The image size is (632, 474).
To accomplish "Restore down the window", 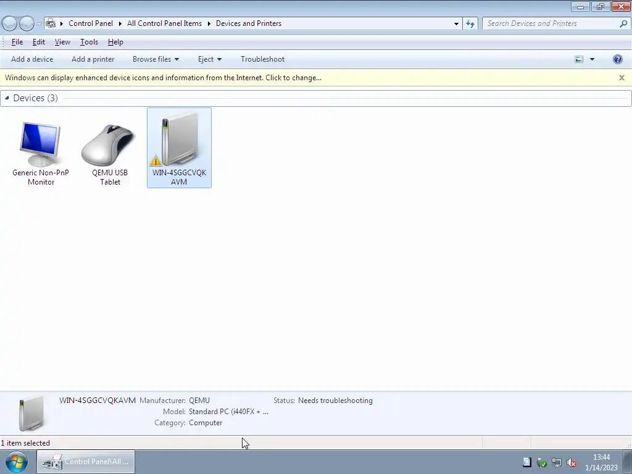I will tap(601, 6).
